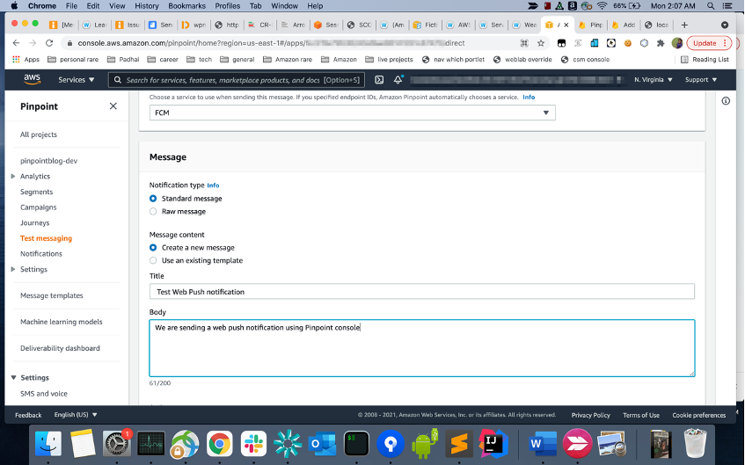
Task: Open Microsoft Word in the Dock
Action: click(x=542, y=444)
